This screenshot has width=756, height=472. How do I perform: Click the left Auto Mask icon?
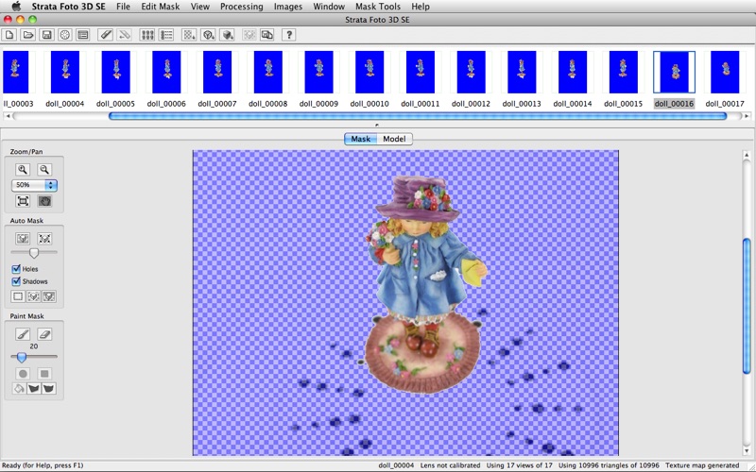(x=23, y=239)
